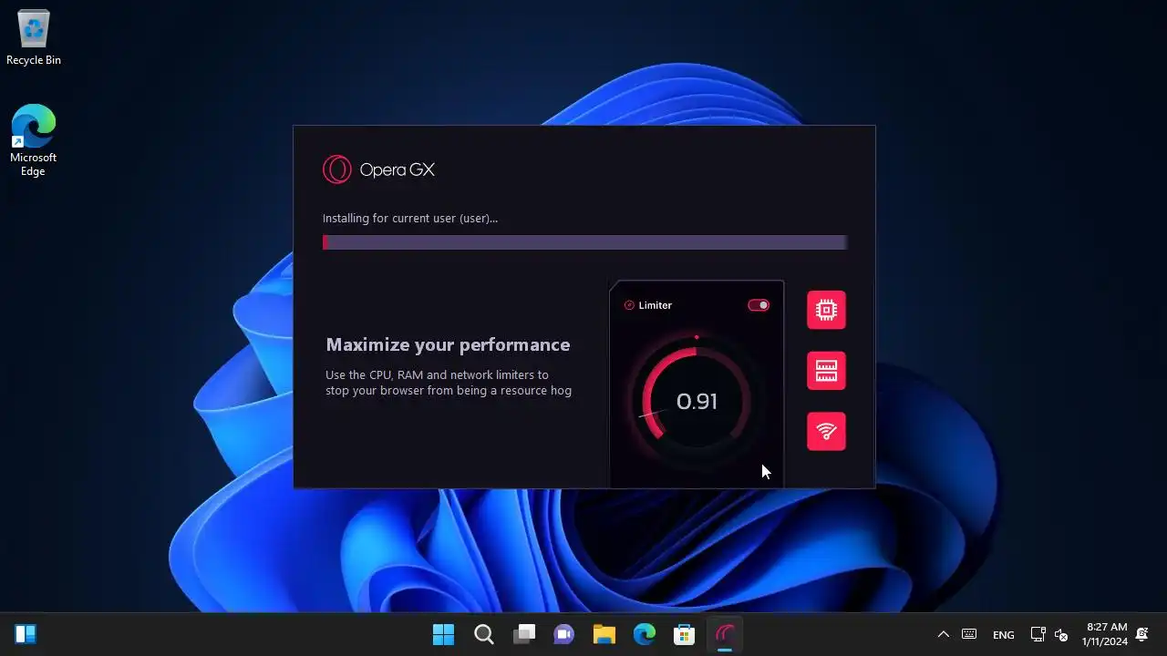This screenshot has height=656, width=1167.
Task: Open the notifications icon
Action: (1142, 634)
